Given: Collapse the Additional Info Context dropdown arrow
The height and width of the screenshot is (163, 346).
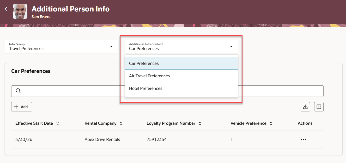Looking at the screenshot, I should (x=231, y=46).
